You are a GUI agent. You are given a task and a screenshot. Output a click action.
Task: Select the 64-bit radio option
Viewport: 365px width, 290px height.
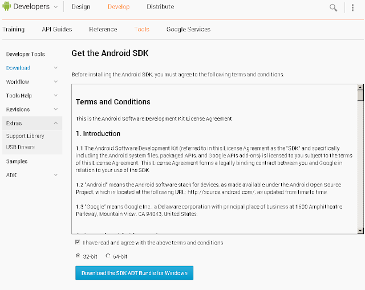tap(108, 256)
